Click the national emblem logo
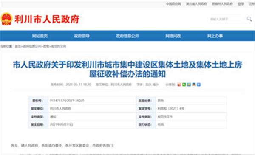Screen dimensions: 255x155 click(x=6, y=19)
